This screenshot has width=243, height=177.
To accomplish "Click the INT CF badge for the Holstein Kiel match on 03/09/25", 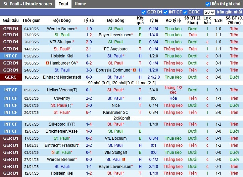I will tap(11, 56).
